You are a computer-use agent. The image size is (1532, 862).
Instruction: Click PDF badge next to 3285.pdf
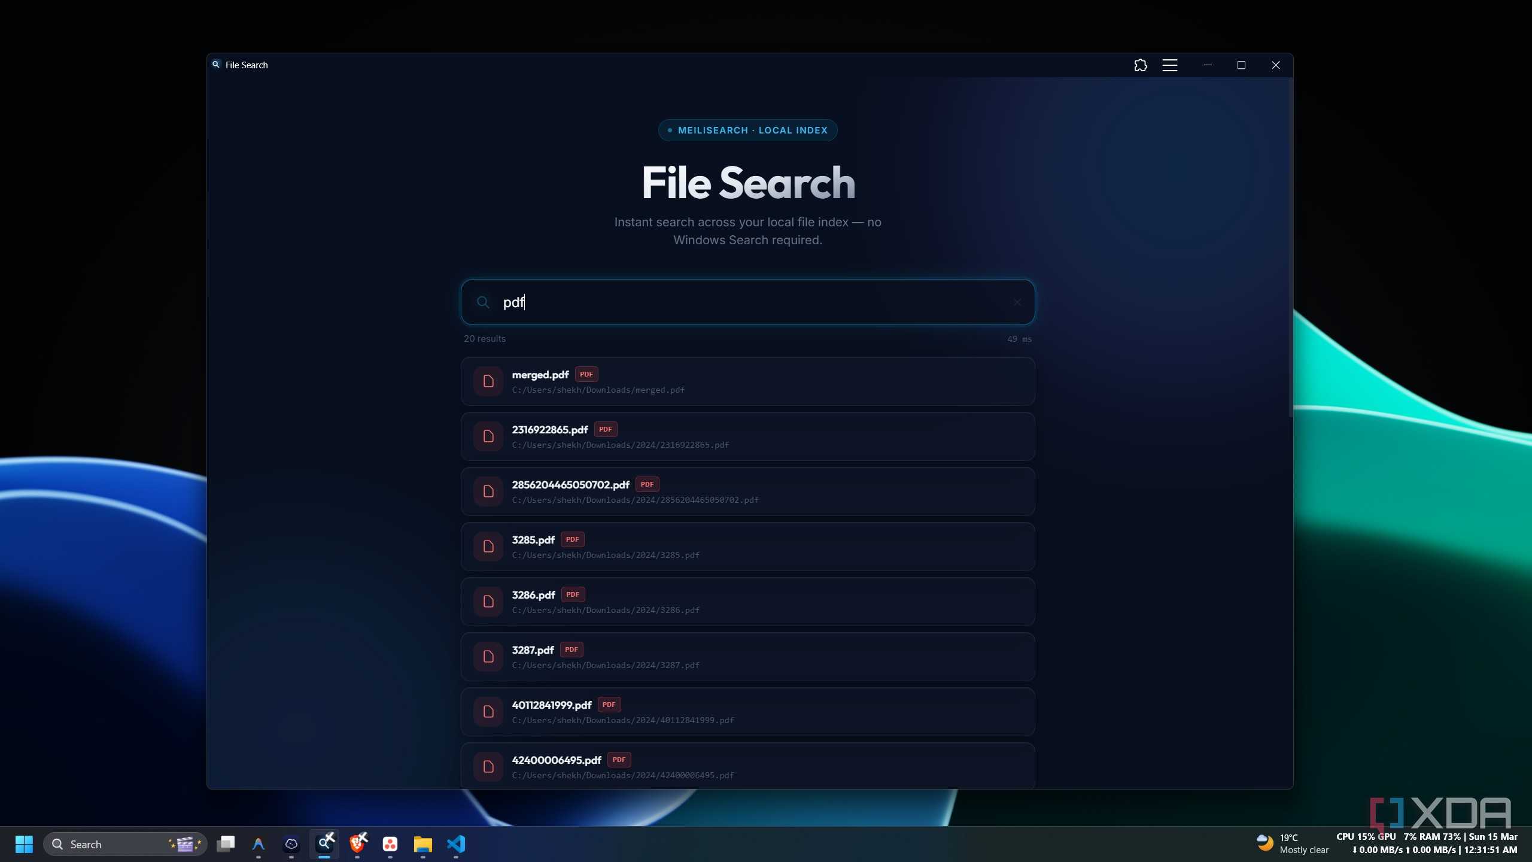[x=573, y=539]
